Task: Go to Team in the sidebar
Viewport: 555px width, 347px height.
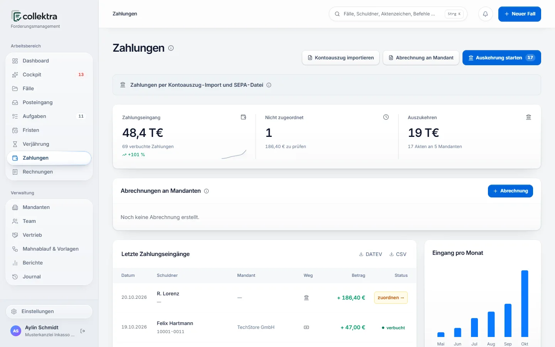Action: tap(49, 221)
